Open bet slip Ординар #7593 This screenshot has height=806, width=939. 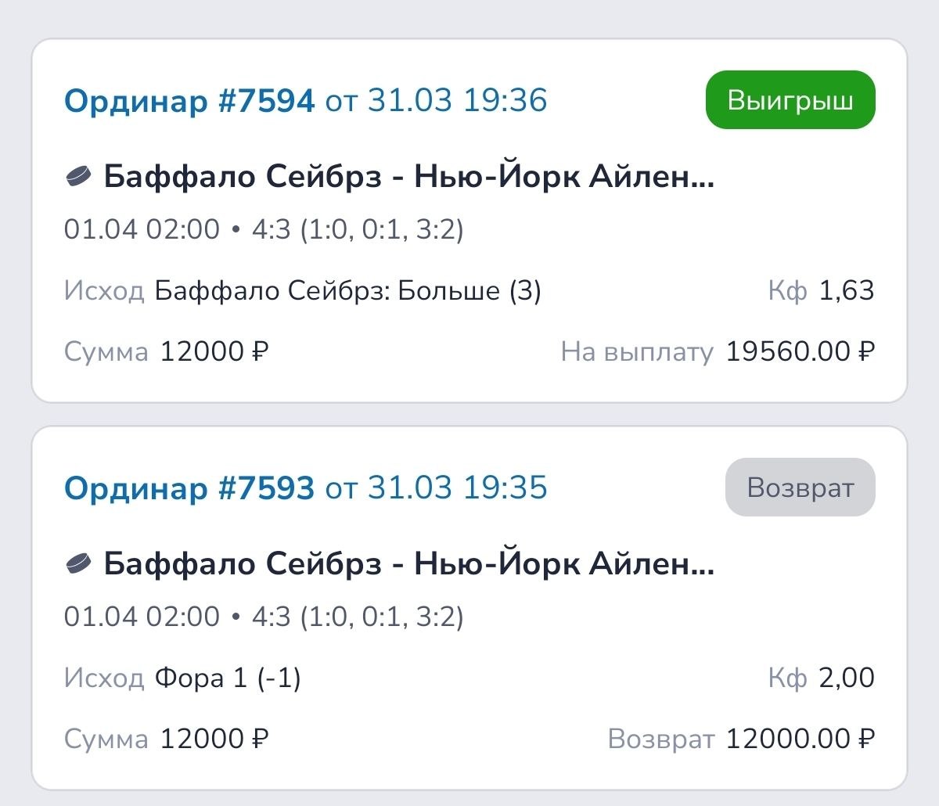coord(189,488)
